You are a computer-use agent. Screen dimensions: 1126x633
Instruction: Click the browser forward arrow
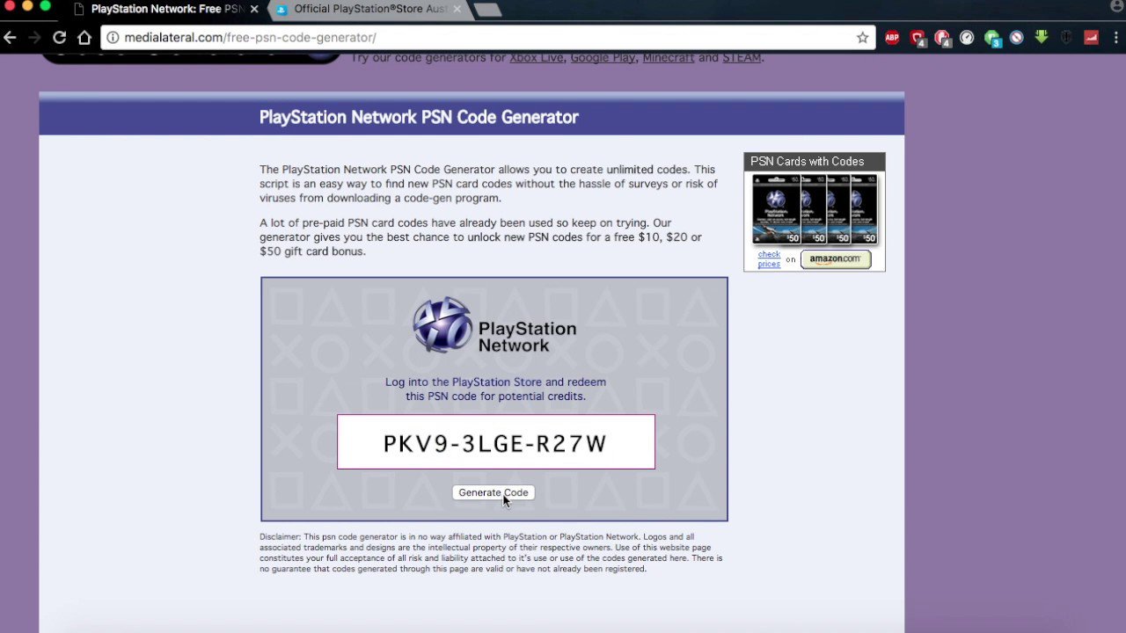pyautogui.click(x=34, y=38)
